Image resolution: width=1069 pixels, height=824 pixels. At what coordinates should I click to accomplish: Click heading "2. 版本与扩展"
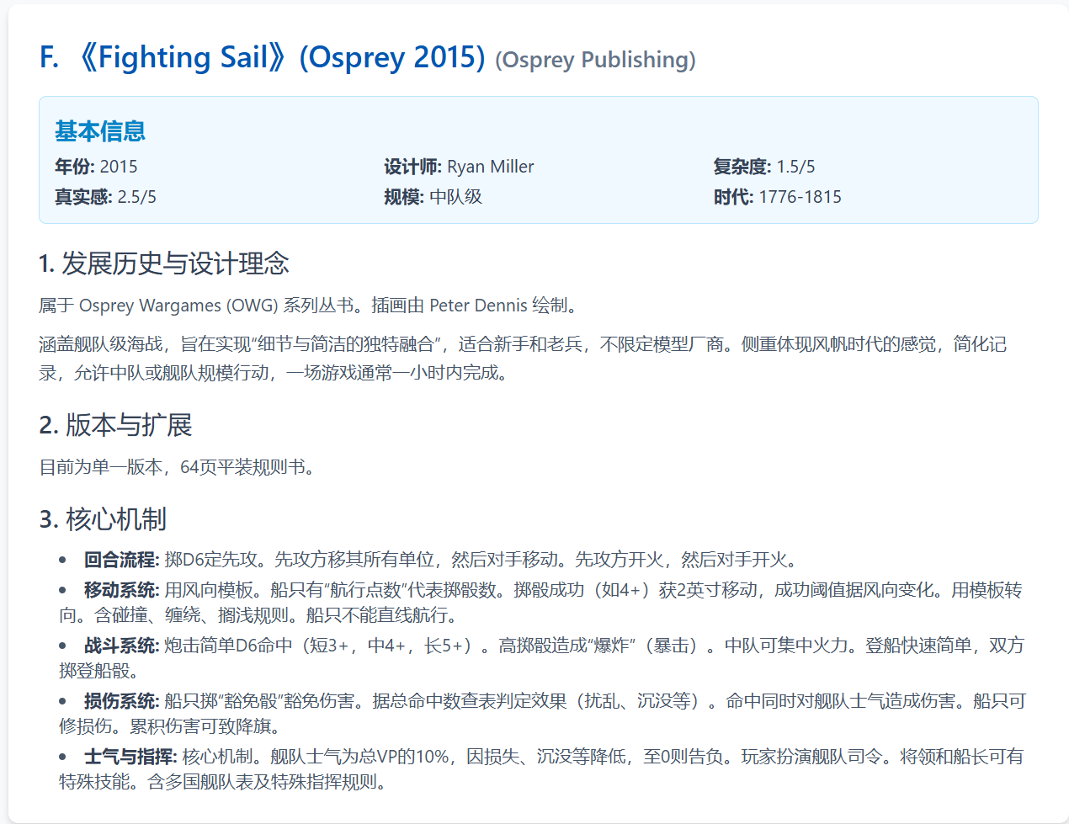click(x=115, y=425)
